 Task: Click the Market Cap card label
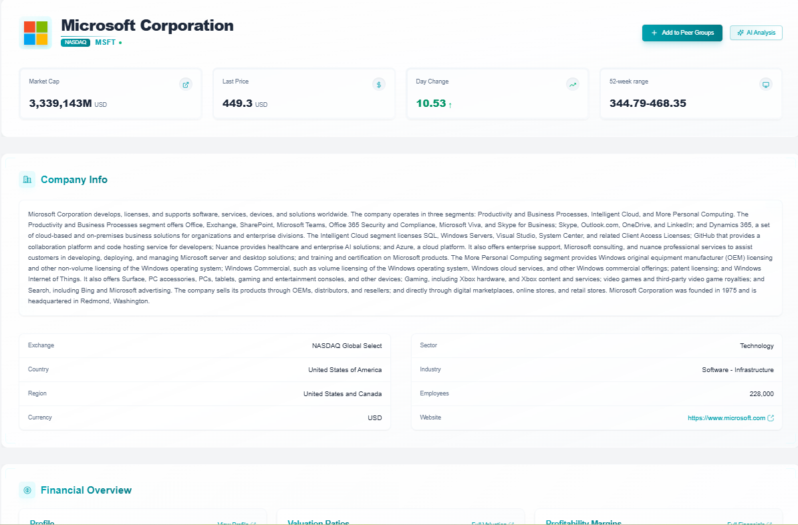click(x=43, y=81)
